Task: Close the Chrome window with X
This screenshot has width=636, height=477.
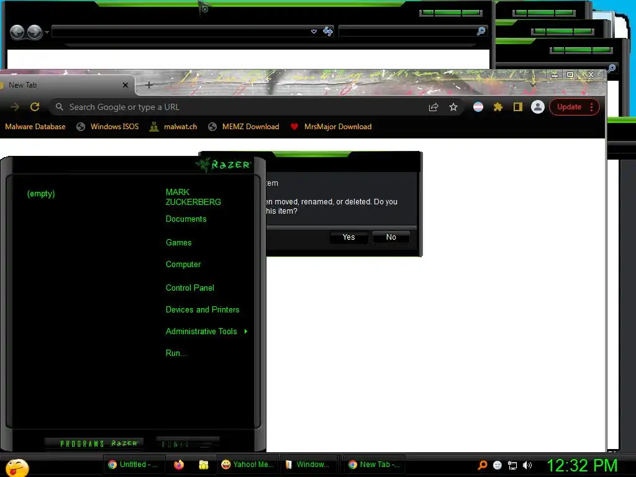Action: coord(591,75)
